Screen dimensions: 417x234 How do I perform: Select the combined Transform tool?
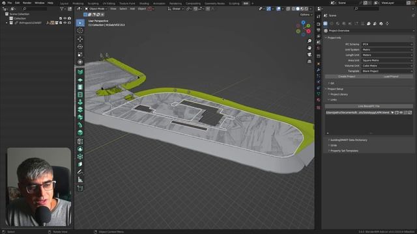pos(80,62)
